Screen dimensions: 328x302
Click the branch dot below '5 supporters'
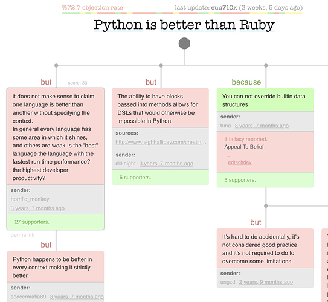pyautogui.click(x=266, y=206)
